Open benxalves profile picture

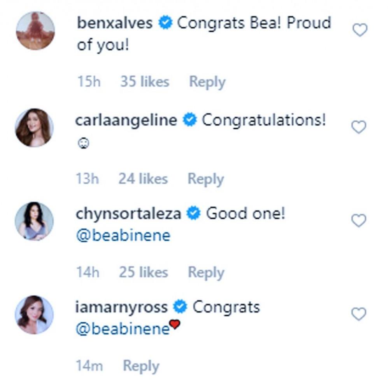[35, 31]
